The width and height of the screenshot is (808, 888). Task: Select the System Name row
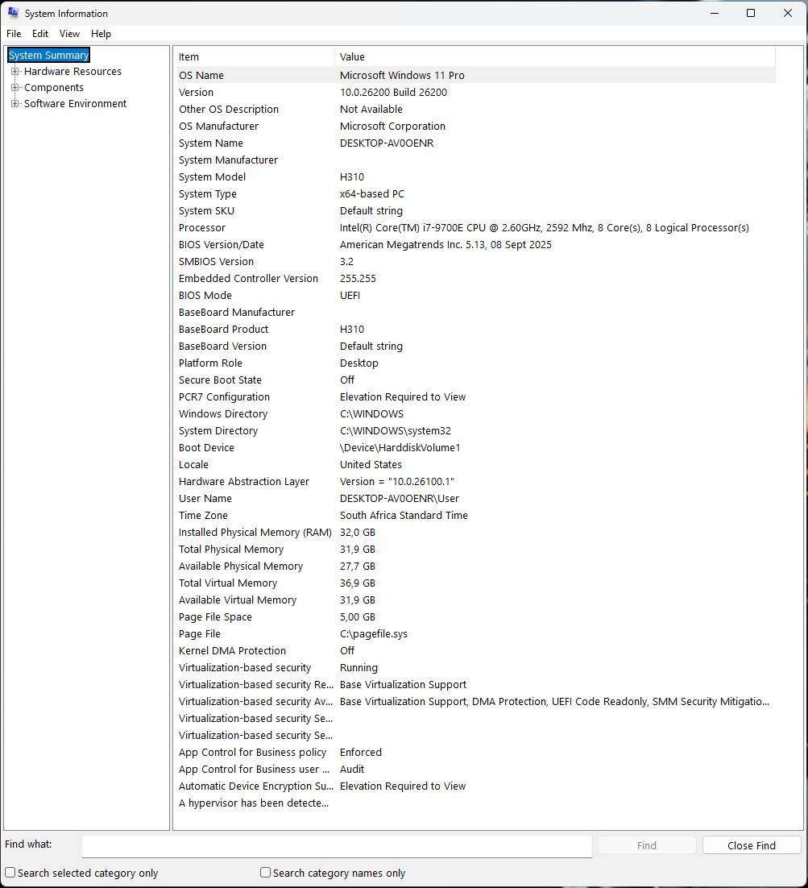[475, 143]
